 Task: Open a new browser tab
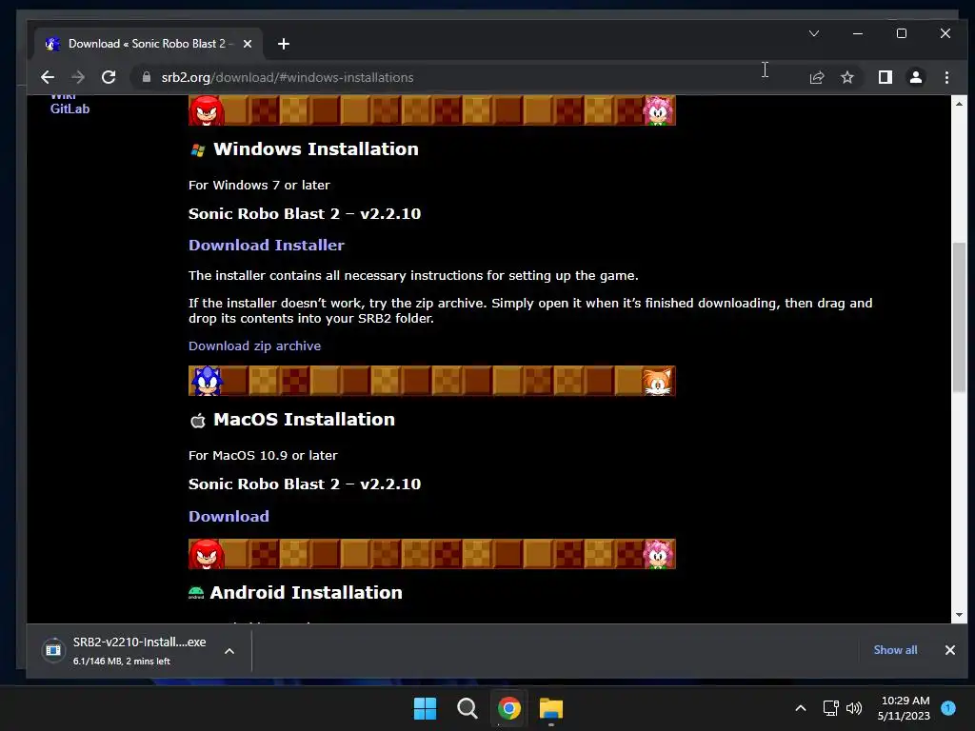[x=284, y=44]
